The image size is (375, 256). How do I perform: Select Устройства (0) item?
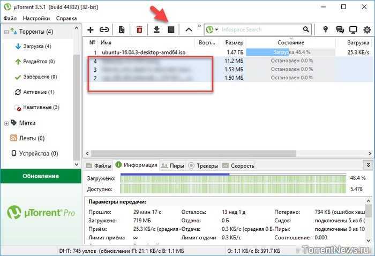[38, 154]
